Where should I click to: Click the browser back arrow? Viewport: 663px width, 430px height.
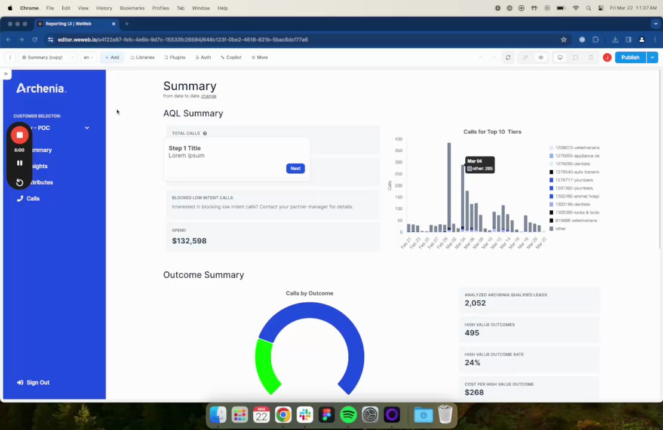[8, 39]
